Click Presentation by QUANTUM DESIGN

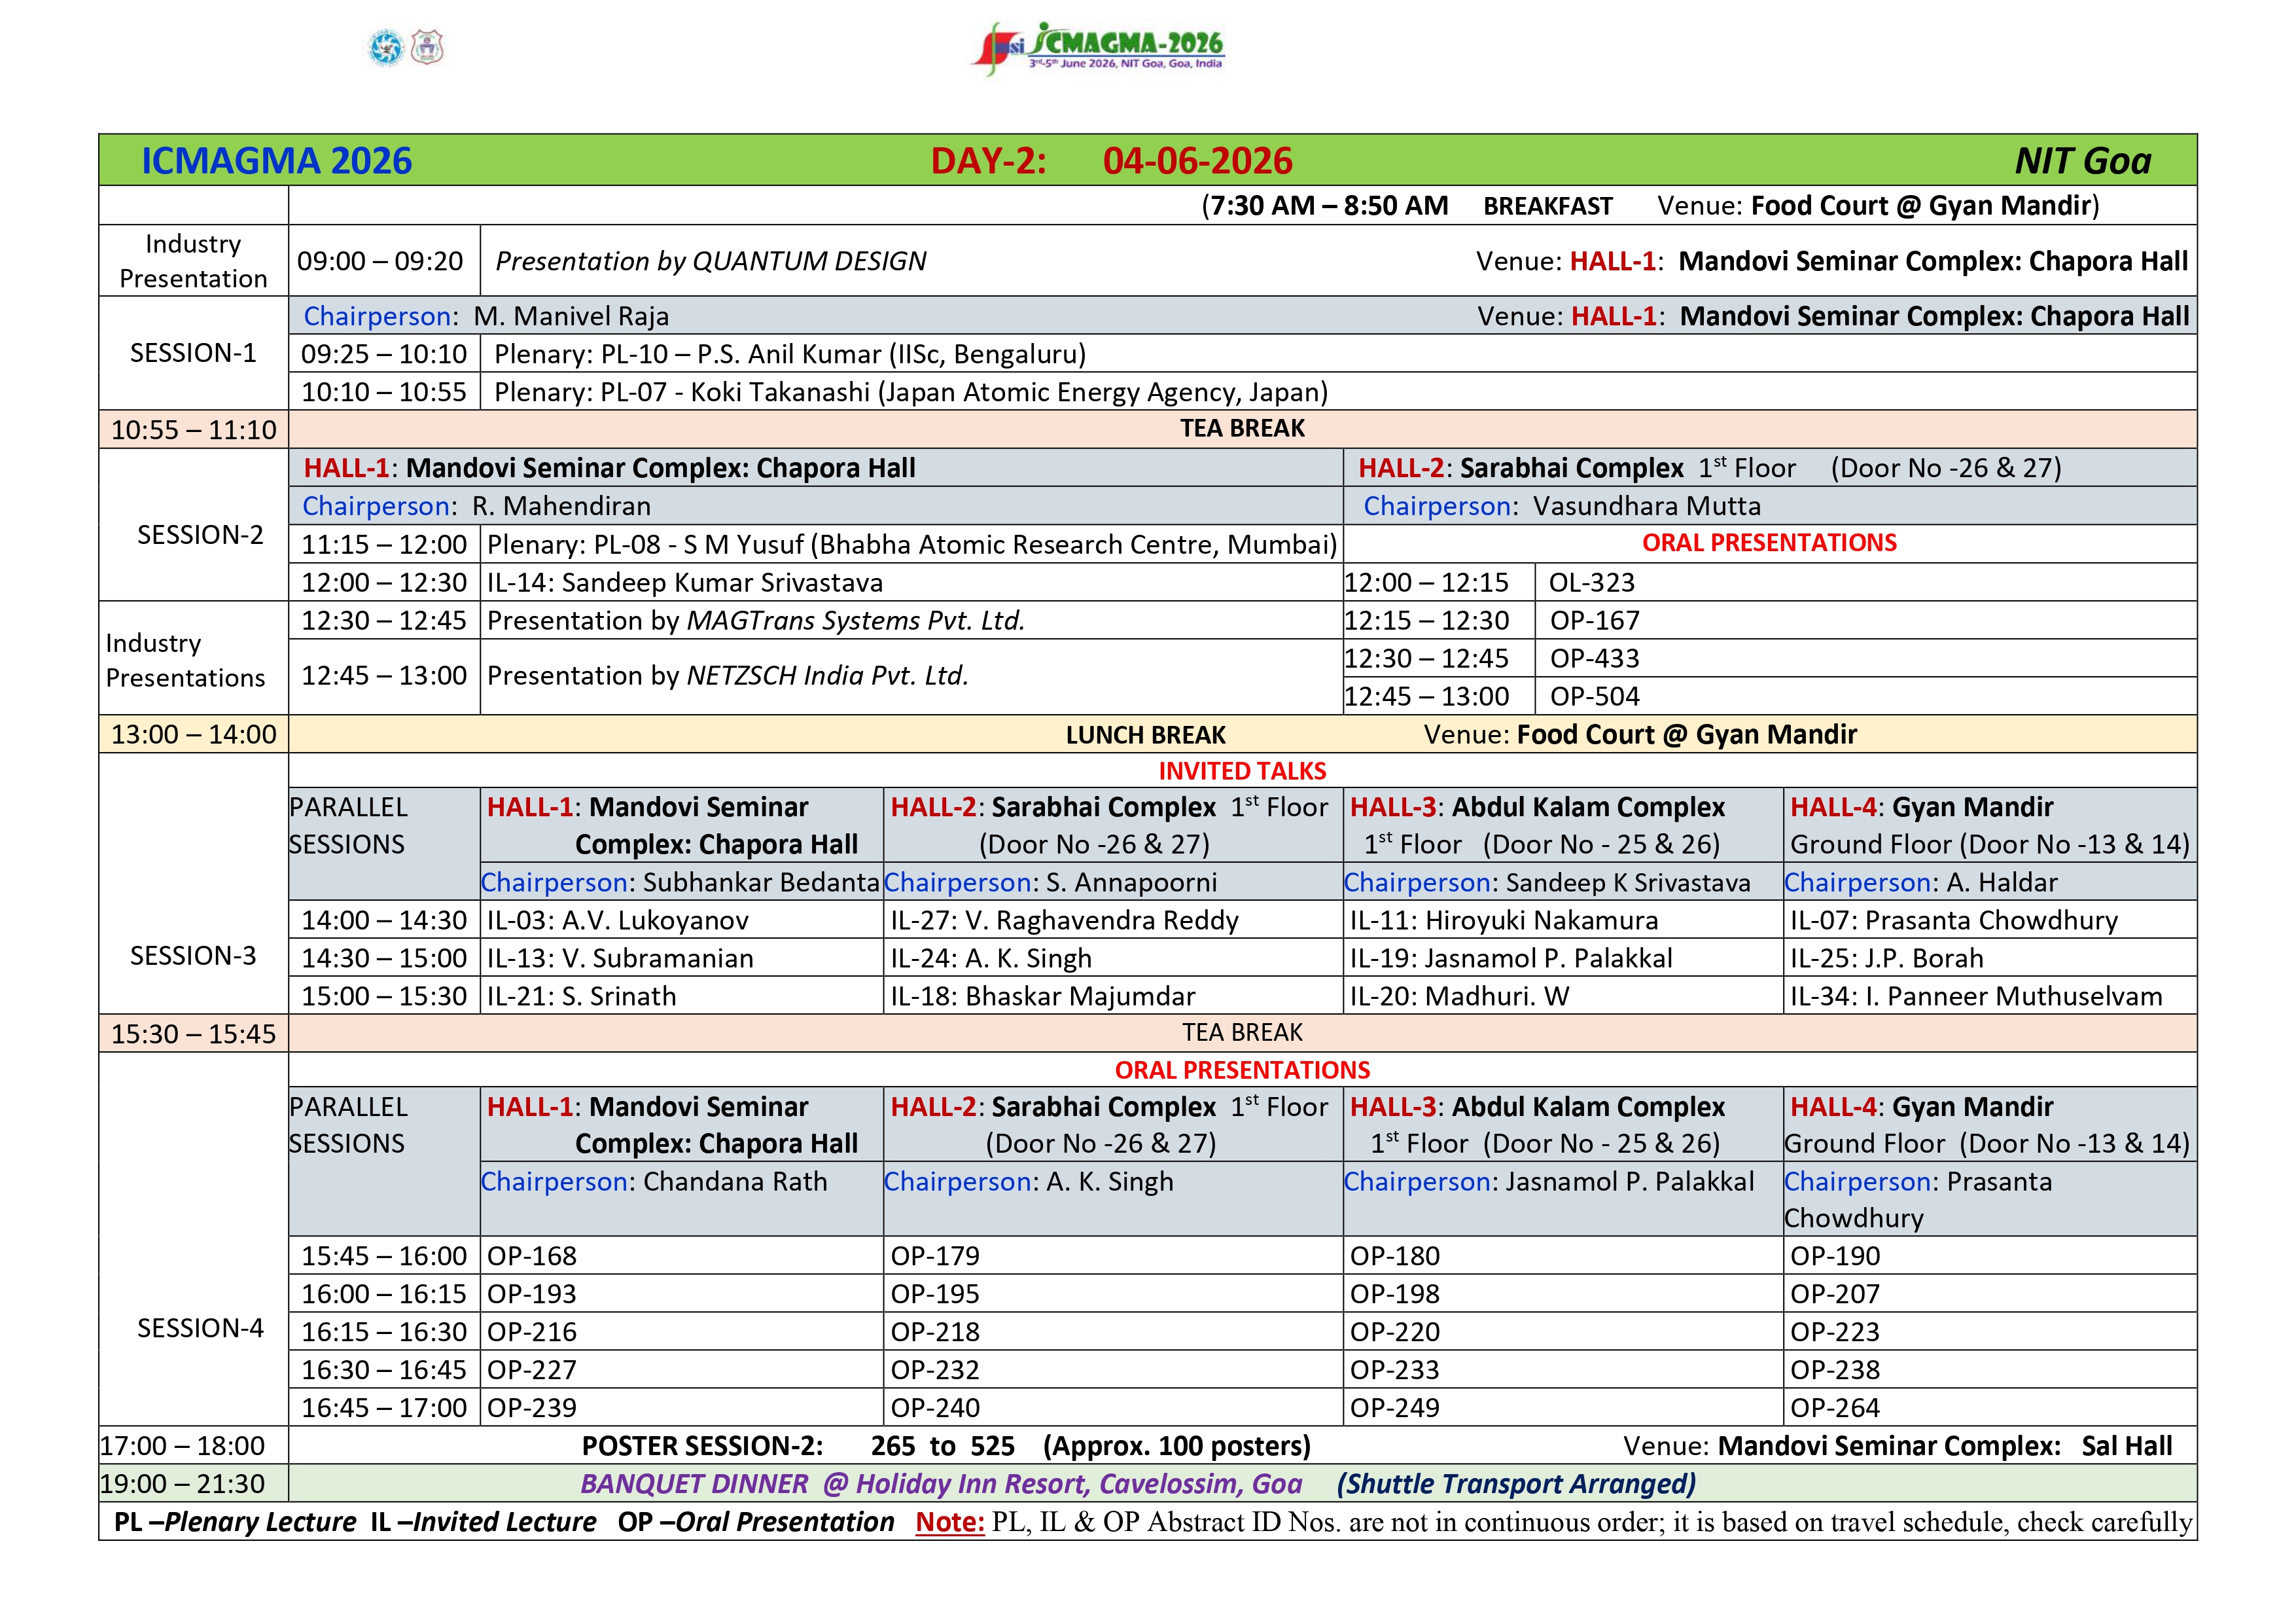(x=711, y=261)
